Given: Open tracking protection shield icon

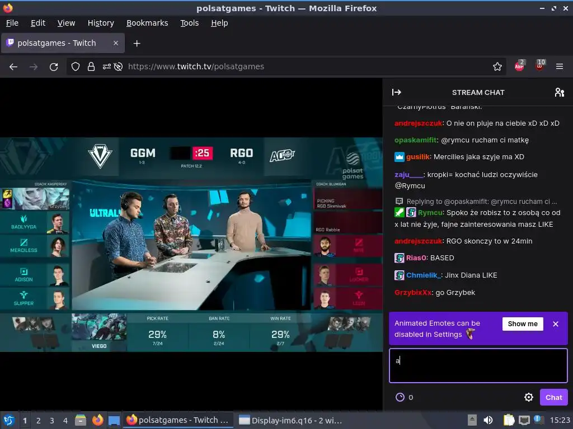Looking at the screenshot, I should click(x=76, y=67).
